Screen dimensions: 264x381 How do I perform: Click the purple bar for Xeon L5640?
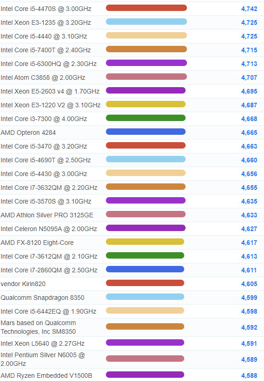[x=145, y=342]
